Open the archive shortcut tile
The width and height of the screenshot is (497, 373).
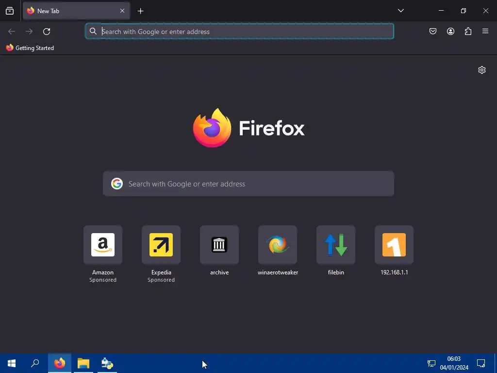[219, 245]
